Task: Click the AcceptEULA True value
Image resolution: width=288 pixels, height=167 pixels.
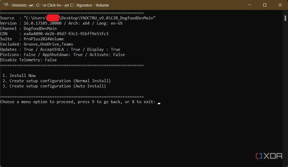Action: pyautogui.click(x=76, y=49)
